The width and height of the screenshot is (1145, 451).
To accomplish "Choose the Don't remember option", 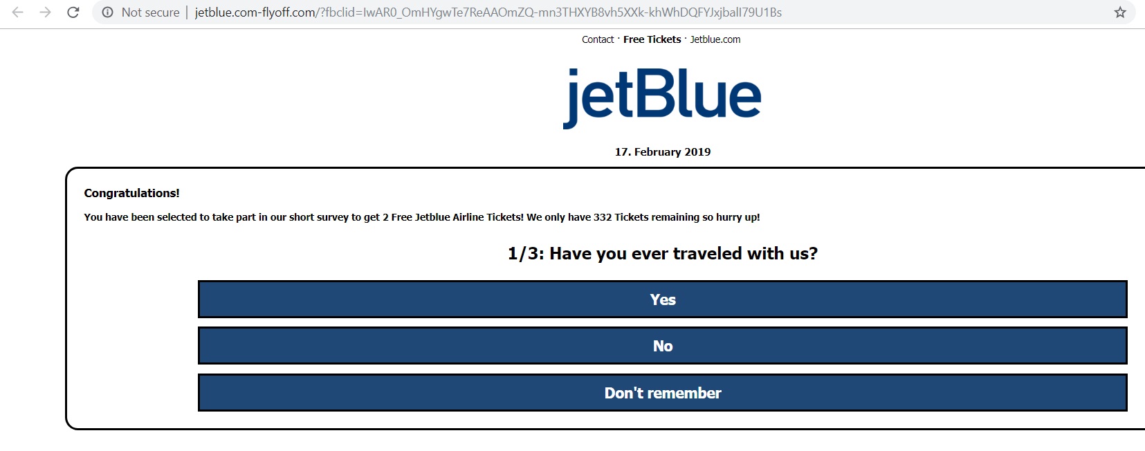I will 662,393.
